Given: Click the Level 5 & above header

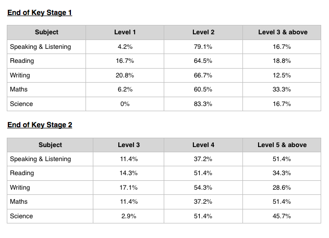Looking at the screenshot, I should pos(282,145).
